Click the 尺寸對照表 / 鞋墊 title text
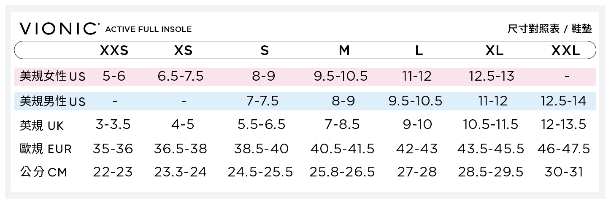Image resolution: width=611 pixels, height=205 pixels. (549, 29)
